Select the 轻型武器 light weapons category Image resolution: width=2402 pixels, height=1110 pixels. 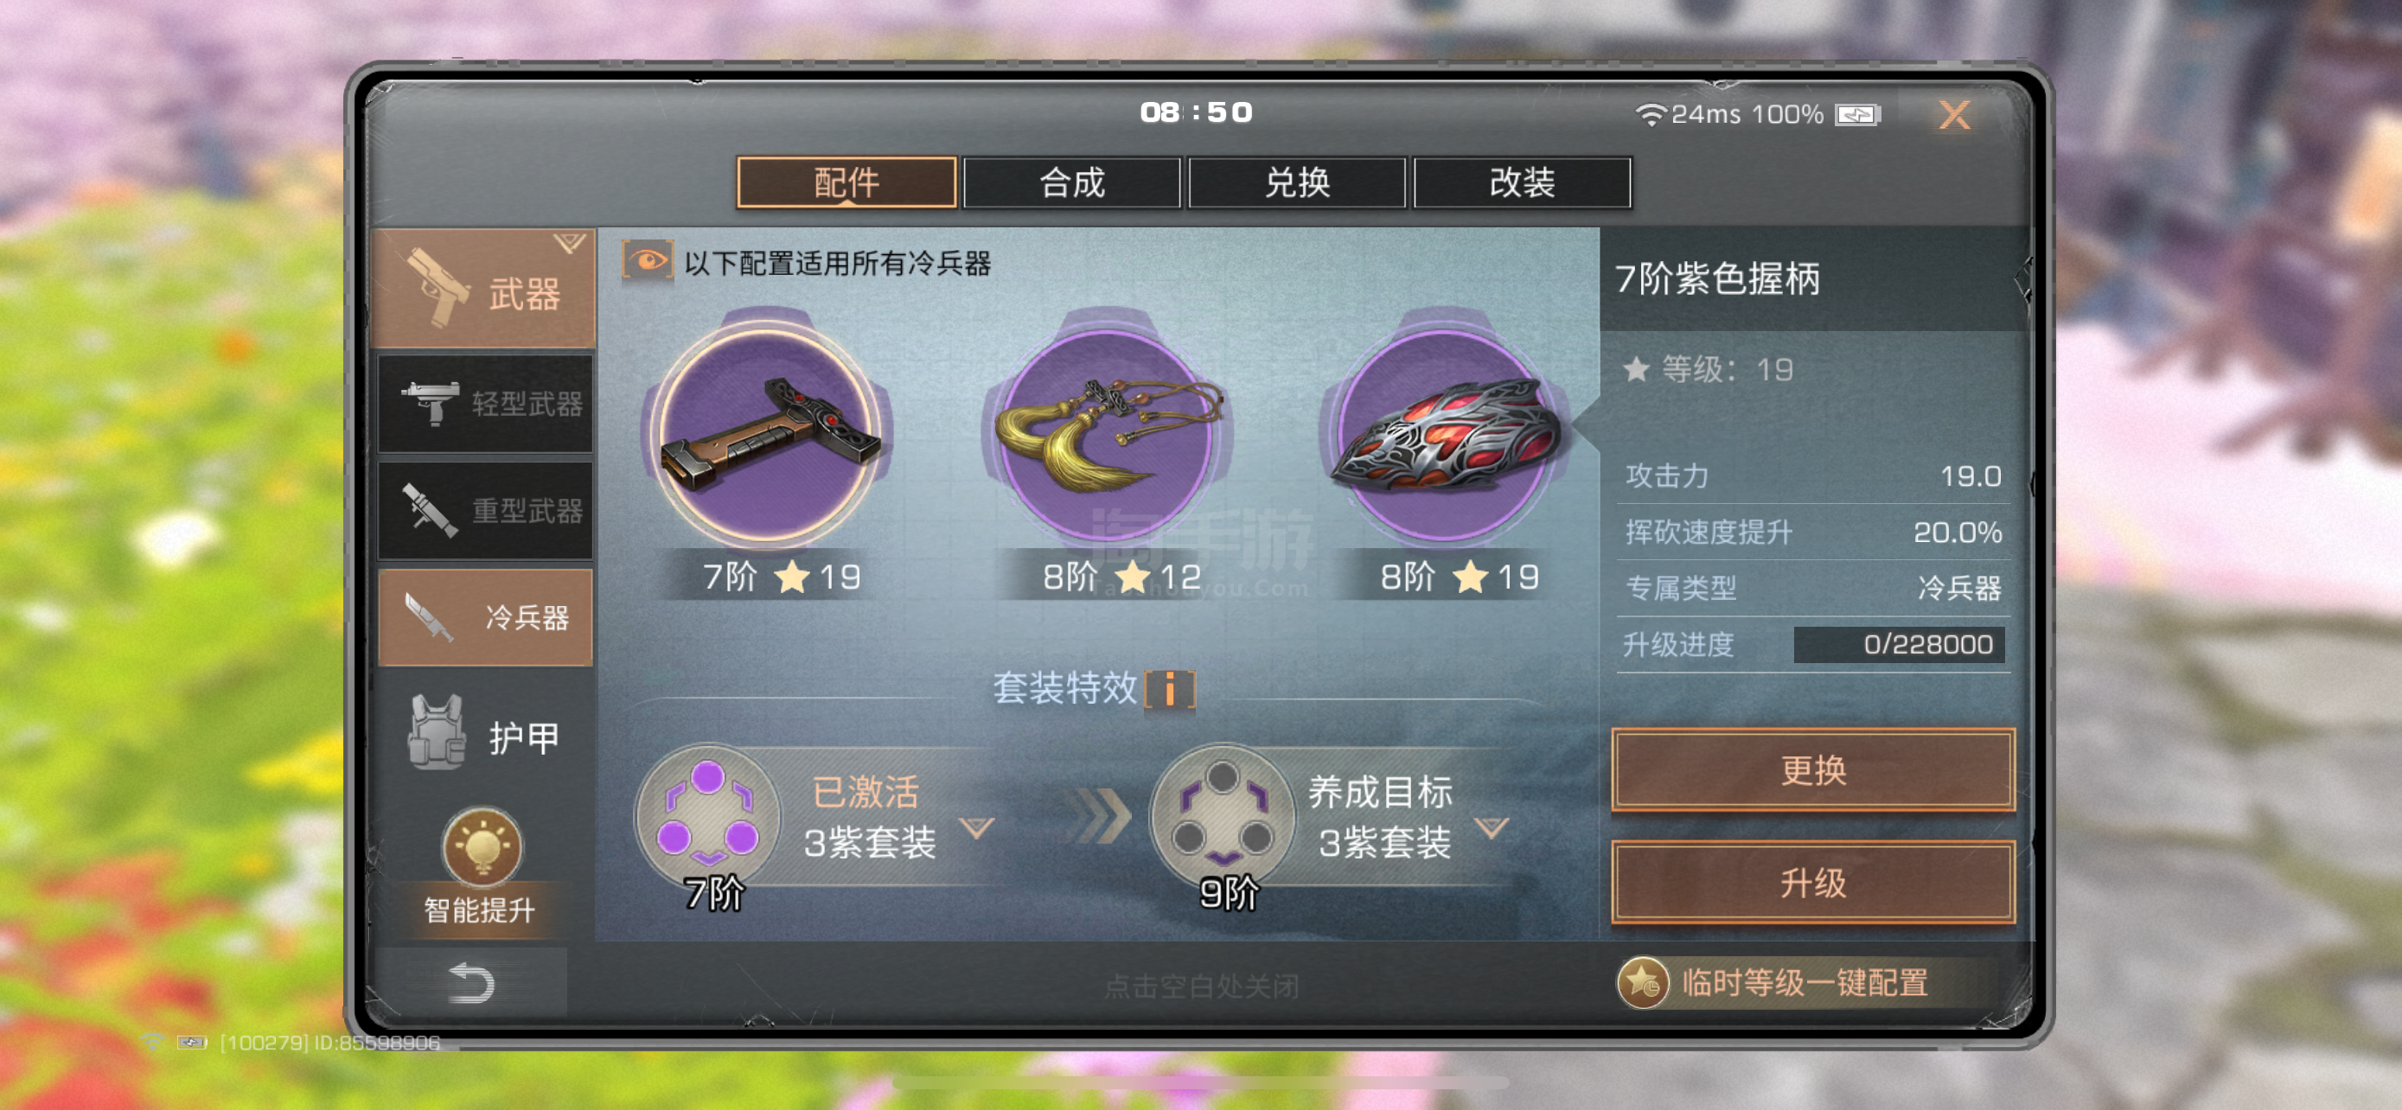[485, 404]
